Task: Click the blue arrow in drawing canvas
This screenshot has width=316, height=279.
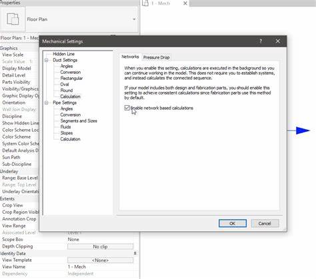Action: (303, 131)
